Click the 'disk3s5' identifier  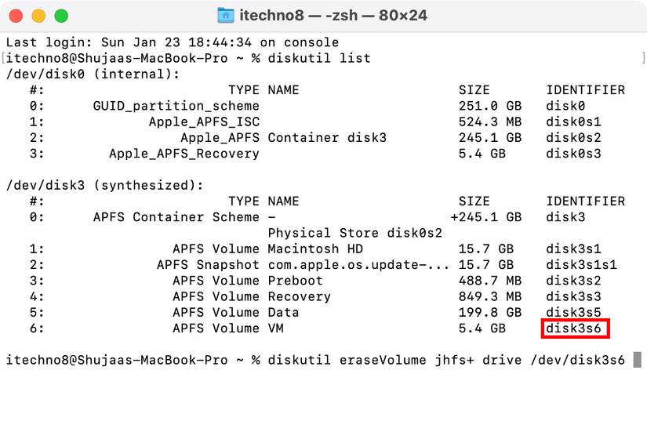(x=573, y=313)
